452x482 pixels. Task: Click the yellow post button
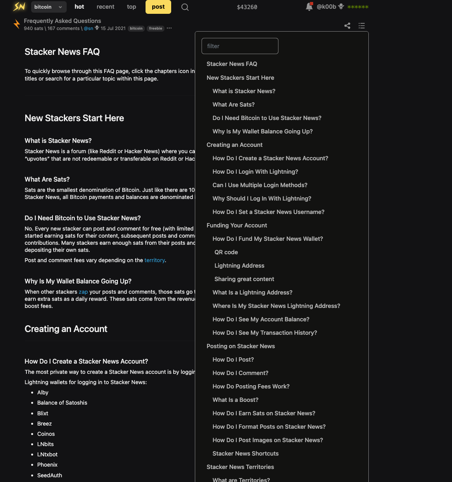click(158, 7)
